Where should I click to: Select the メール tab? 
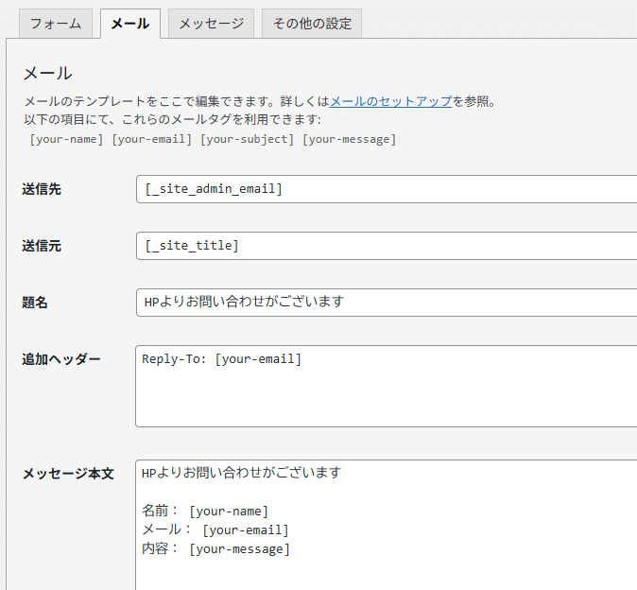point(129,24)
